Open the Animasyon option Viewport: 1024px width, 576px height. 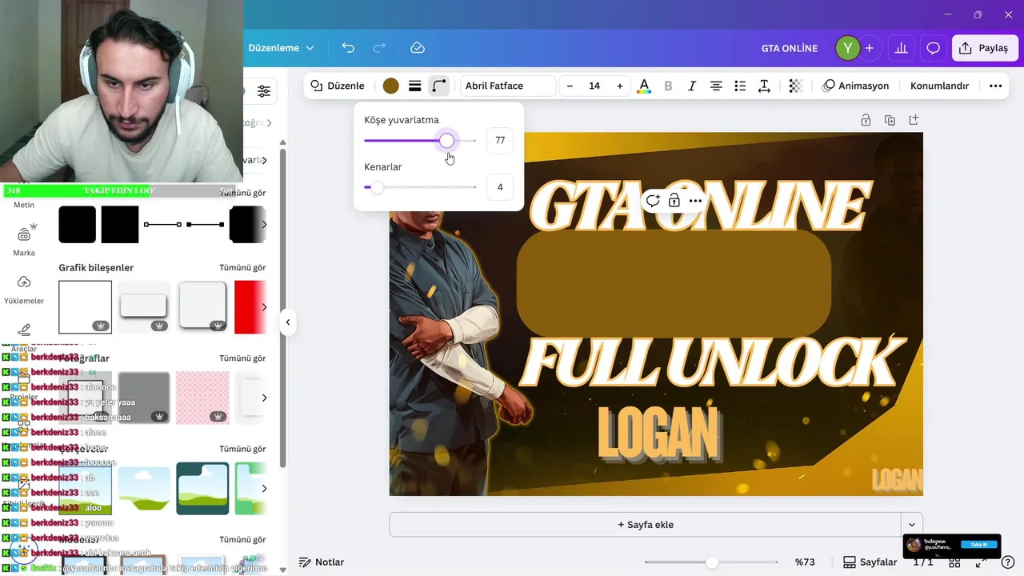click(x=856, y=86)
